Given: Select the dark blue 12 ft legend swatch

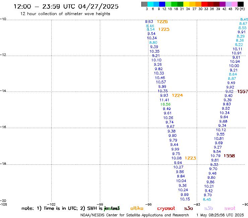Looking at the screenshot, I should (x=162, y=4).
